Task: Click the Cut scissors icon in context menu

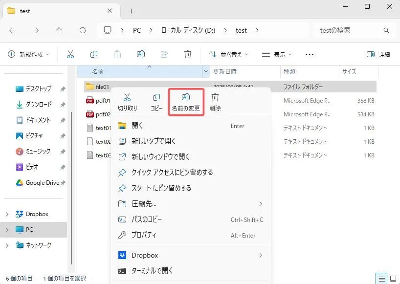Action: [127, 98]
